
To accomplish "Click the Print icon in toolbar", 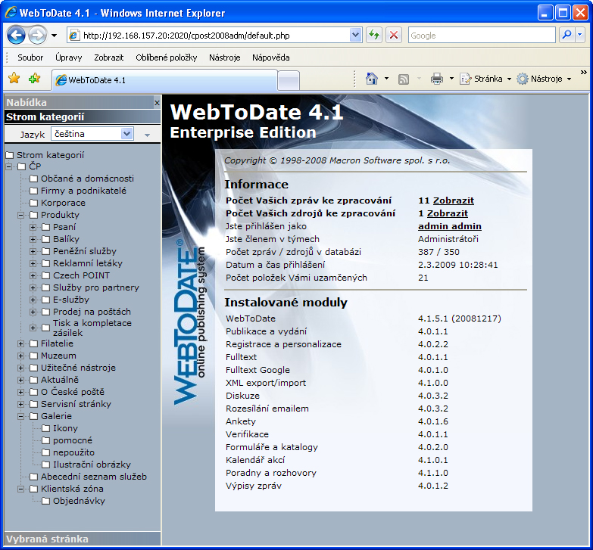I will click(x=437, y=79).
